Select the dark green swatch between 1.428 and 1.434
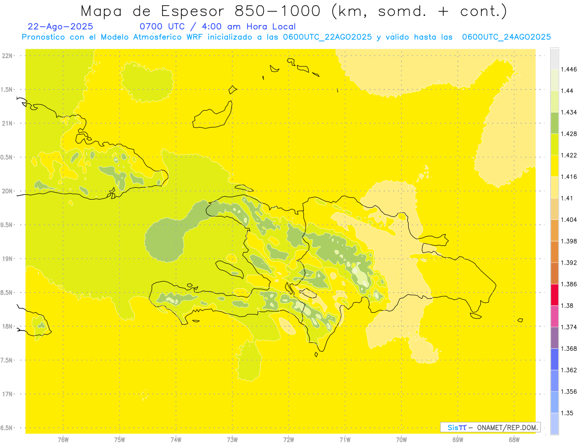The height and width of the screenshot is (446, 577). (554, 123)
